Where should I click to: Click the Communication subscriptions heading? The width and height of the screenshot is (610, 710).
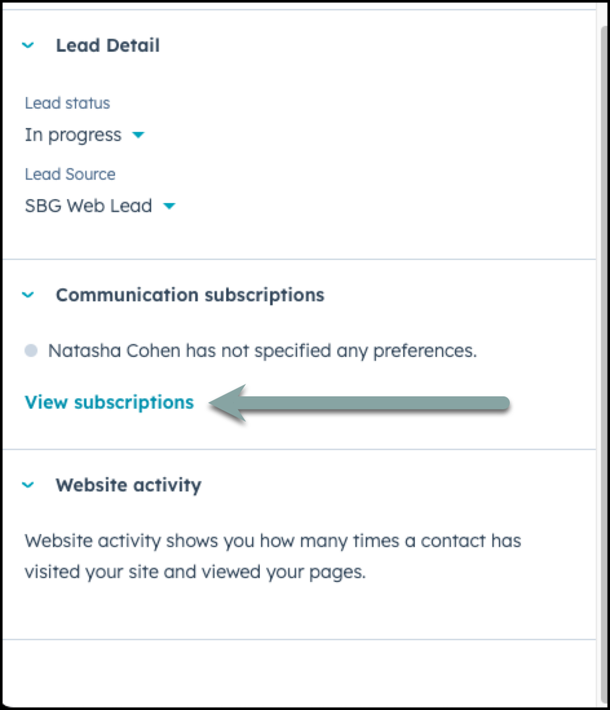190,295
